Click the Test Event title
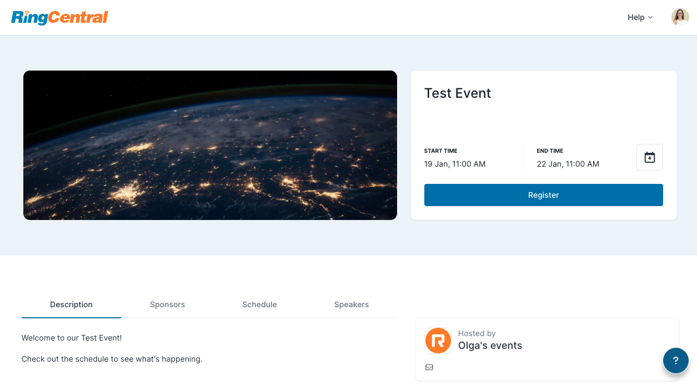Image resolution: width=697 pixels, height=385 pixels. coord(458,93)
